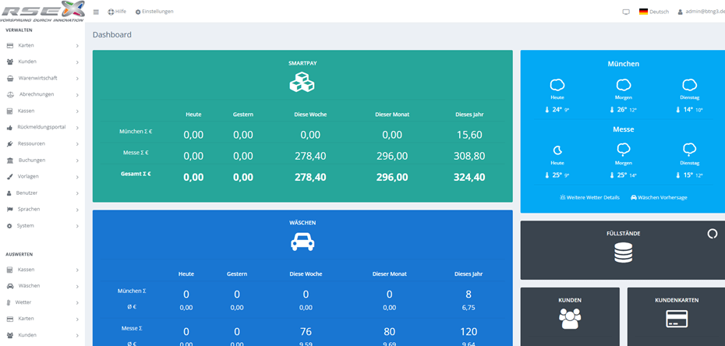The height and width of the screenshot is (346, 725).
Task: Click SmartPay Dieser Monat column header
Action: pyautogui.click(x=392, y=115)
